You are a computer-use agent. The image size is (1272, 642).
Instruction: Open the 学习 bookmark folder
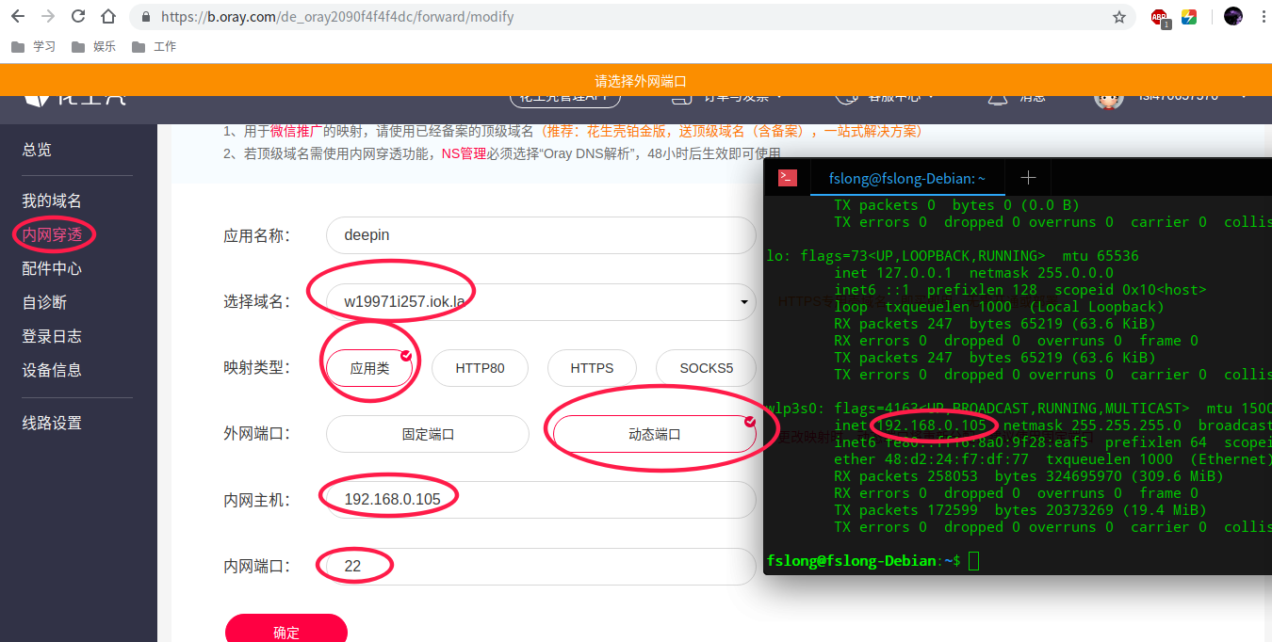pos(34,46)
